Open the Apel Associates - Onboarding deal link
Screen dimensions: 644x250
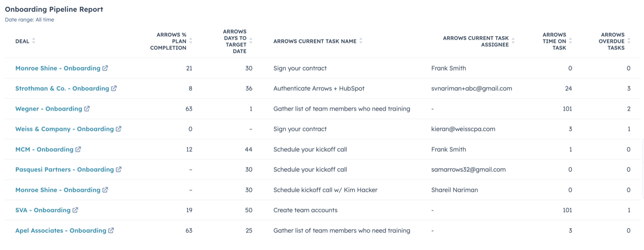coord(61,231)
